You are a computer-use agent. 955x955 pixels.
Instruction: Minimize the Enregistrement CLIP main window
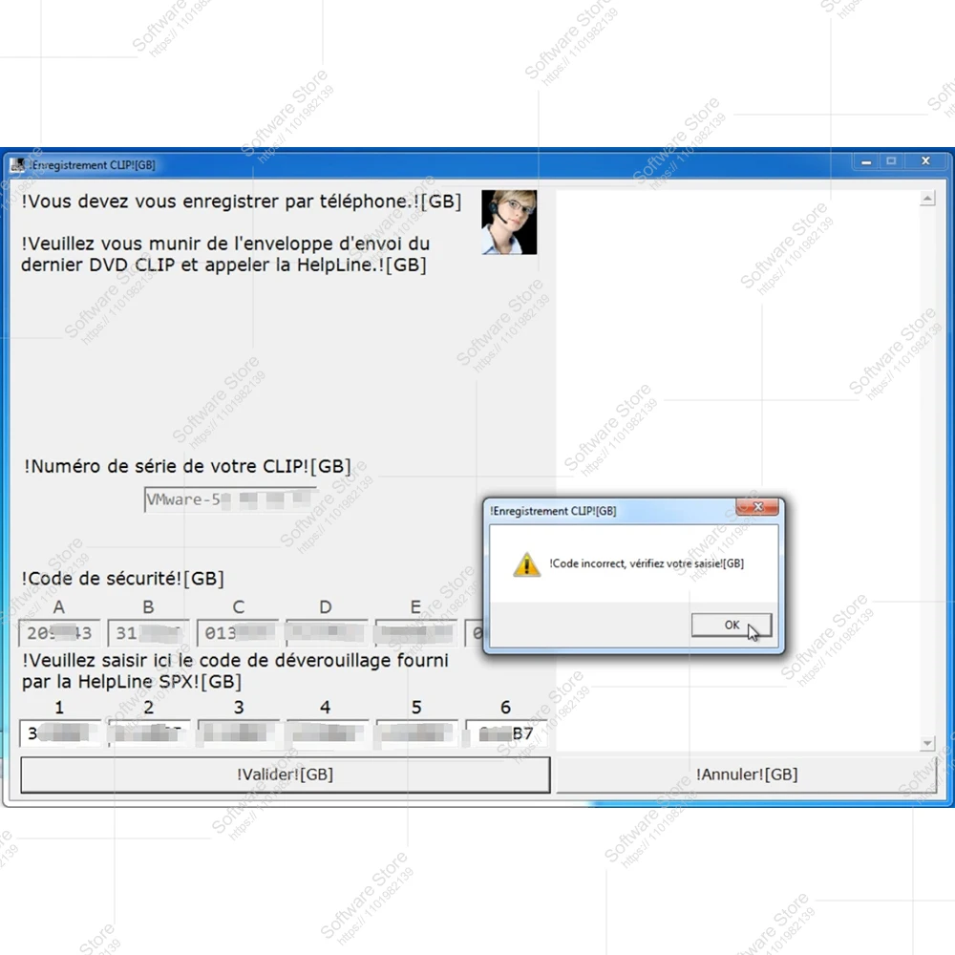pos(866,161)
